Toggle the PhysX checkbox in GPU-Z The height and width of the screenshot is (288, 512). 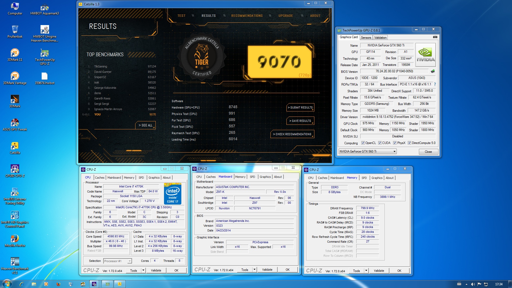point(395,143)
